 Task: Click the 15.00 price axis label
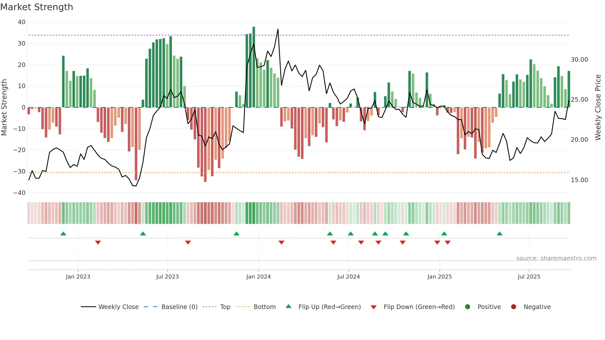pyautogui.click(x=580, y=180)
